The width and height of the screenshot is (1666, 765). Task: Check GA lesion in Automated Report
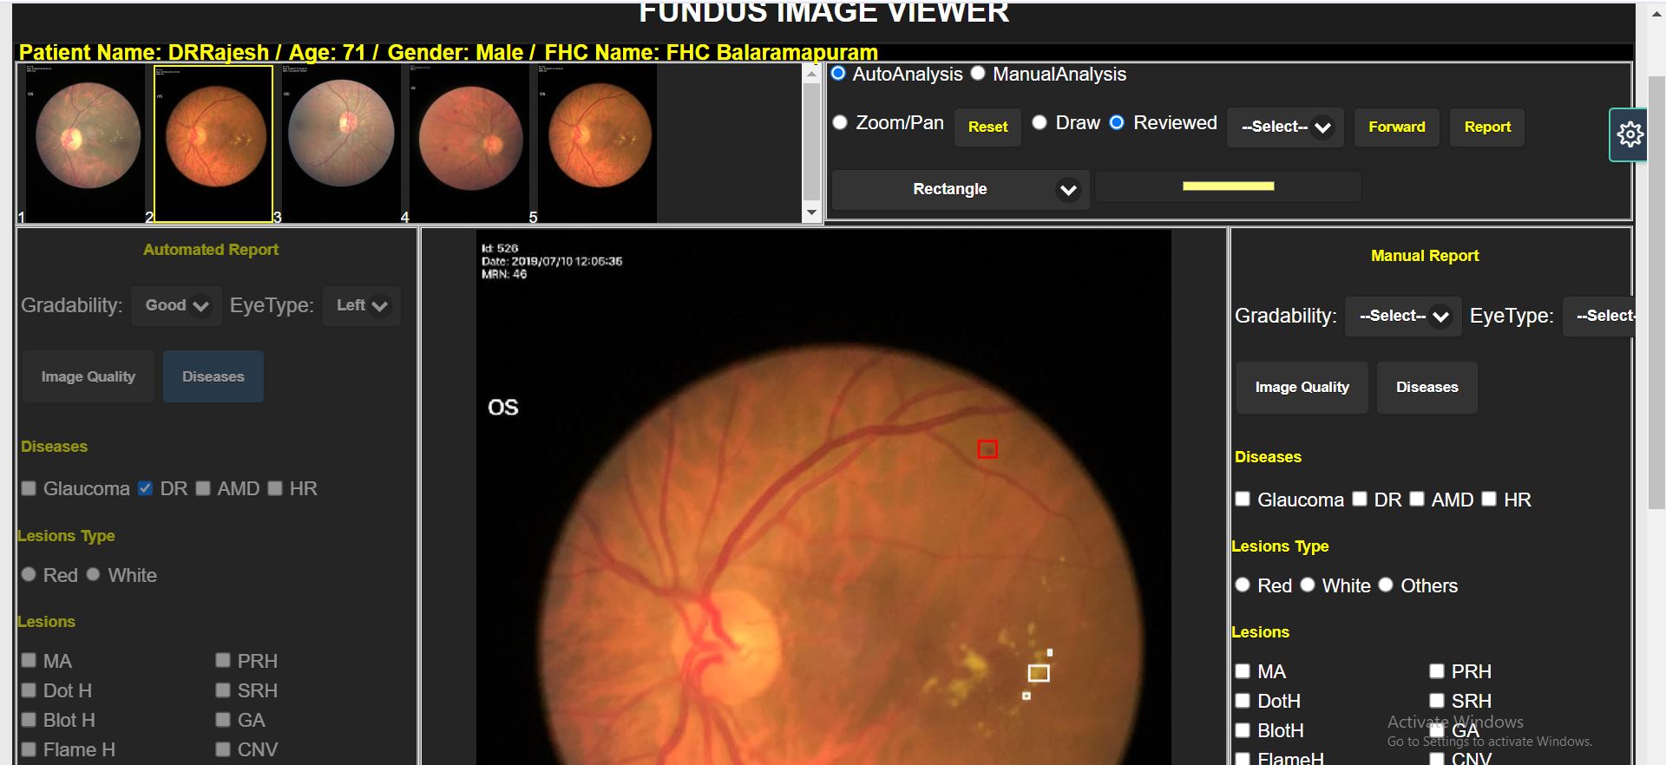coord(223,720)
